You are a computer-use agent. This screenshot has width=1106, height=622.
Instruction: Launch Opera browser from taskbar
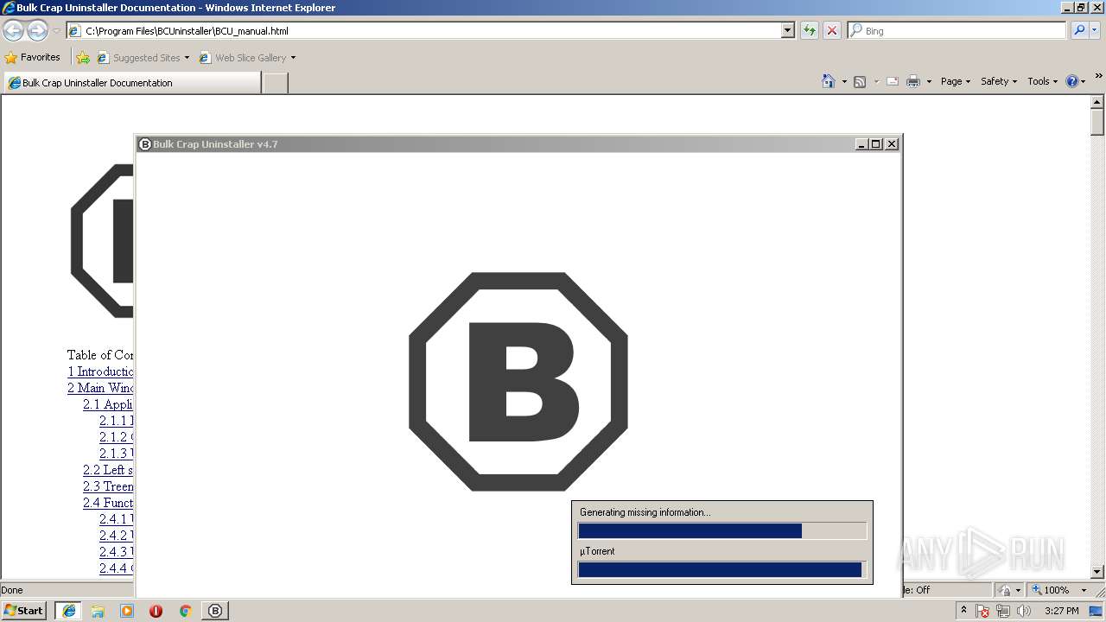(x=156, y=611)
